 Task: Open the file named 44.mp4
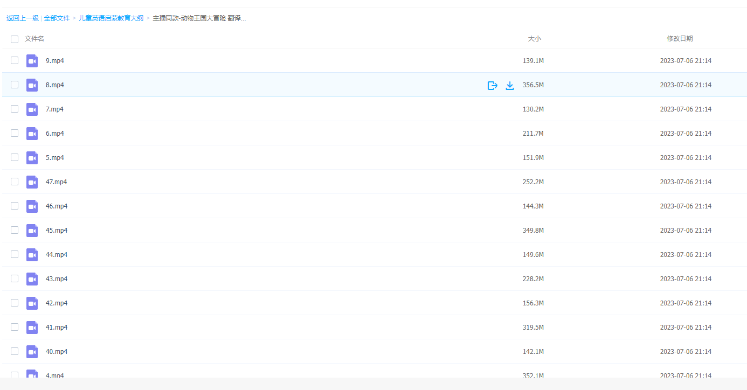pos(57,255)
